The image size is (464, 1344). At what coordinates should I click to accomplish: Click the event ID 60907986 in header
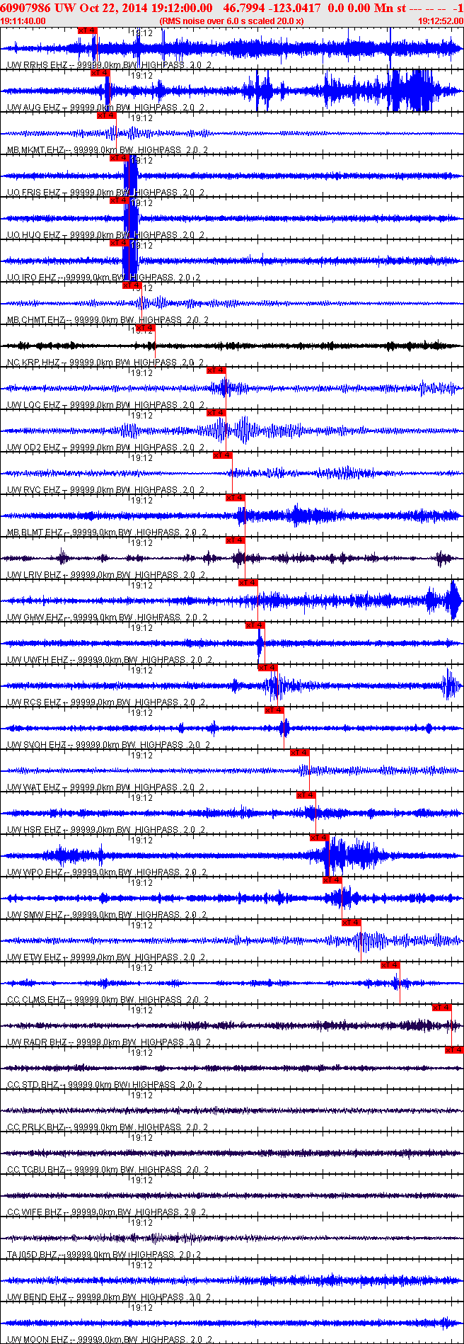26,8
